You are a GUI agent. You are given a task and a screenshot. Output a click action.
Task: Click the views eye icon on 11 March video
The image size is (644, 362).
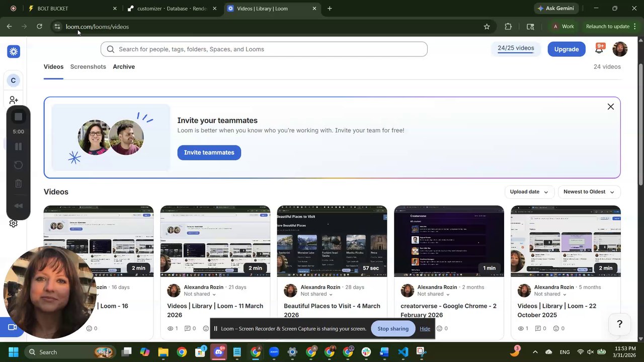pyautogui.click(x=170, y=328)
